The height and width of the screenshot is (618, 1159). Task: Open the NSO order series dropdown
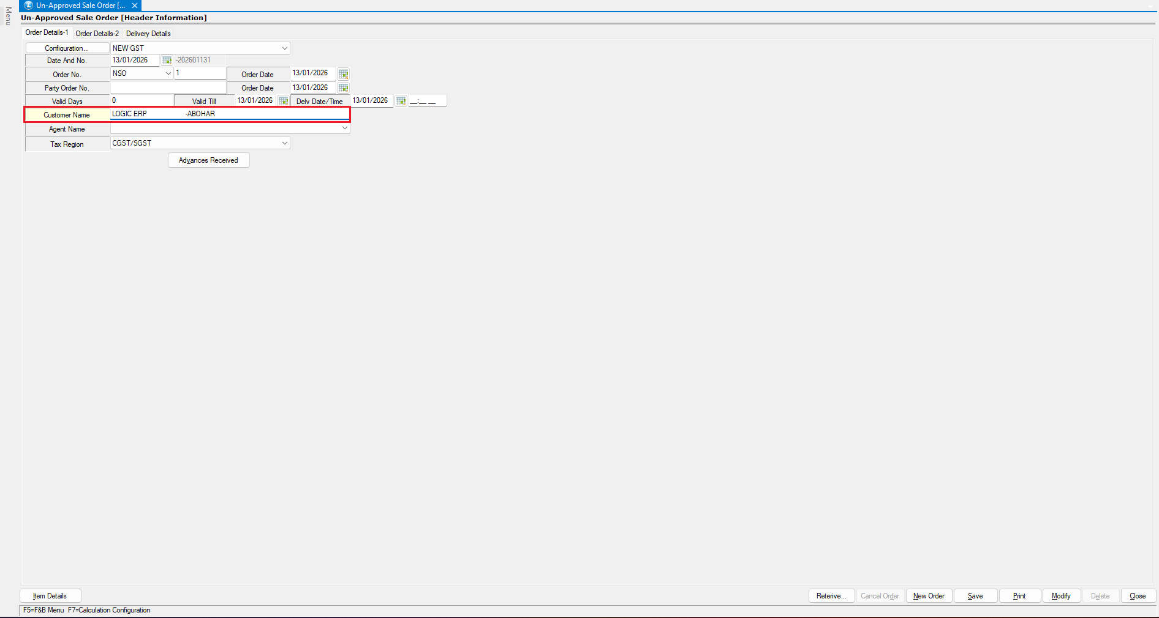point(168,73)
